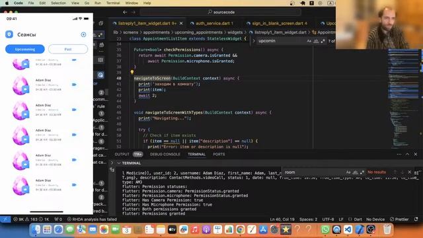423x238 pixels.
Task: Open the Apple TV app from Dock
Action: 172,229
